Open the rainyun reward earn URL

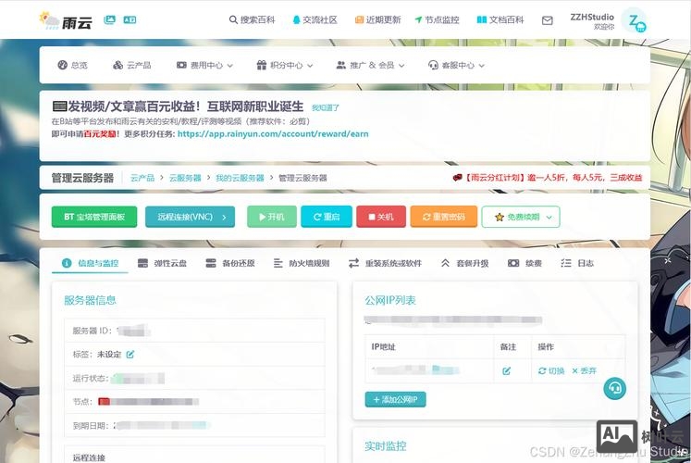point(273,134)
